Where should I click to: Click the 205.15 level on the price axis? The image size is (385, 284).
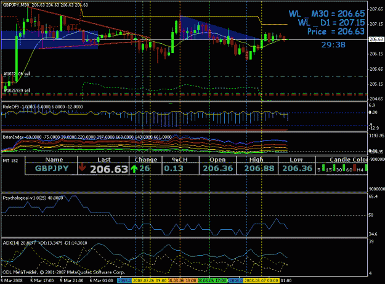click(x=376, y=84)
